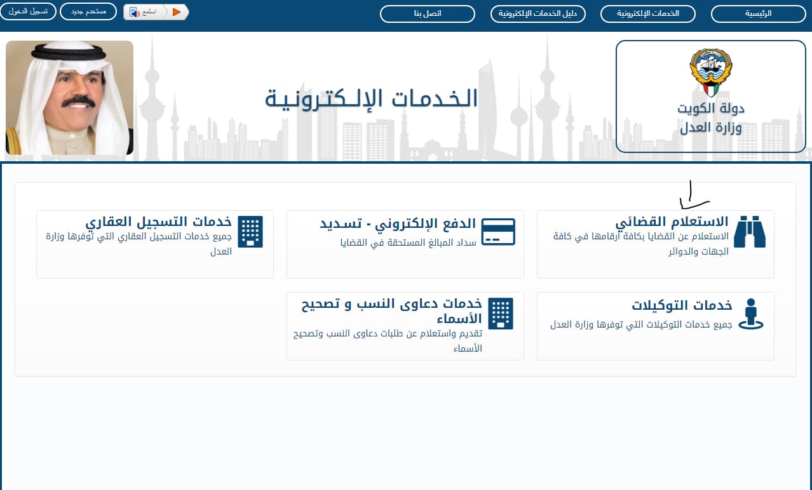Click the large الخدمات الإلكترونية banner title
The image size is (812, 490).
coord(371,98)
